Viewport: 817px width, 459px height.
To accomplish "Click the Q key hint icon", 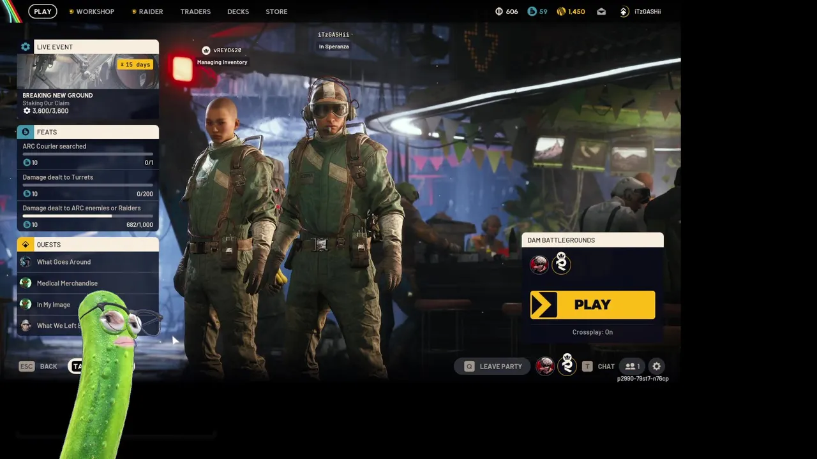I will click(x=469, y=367).
